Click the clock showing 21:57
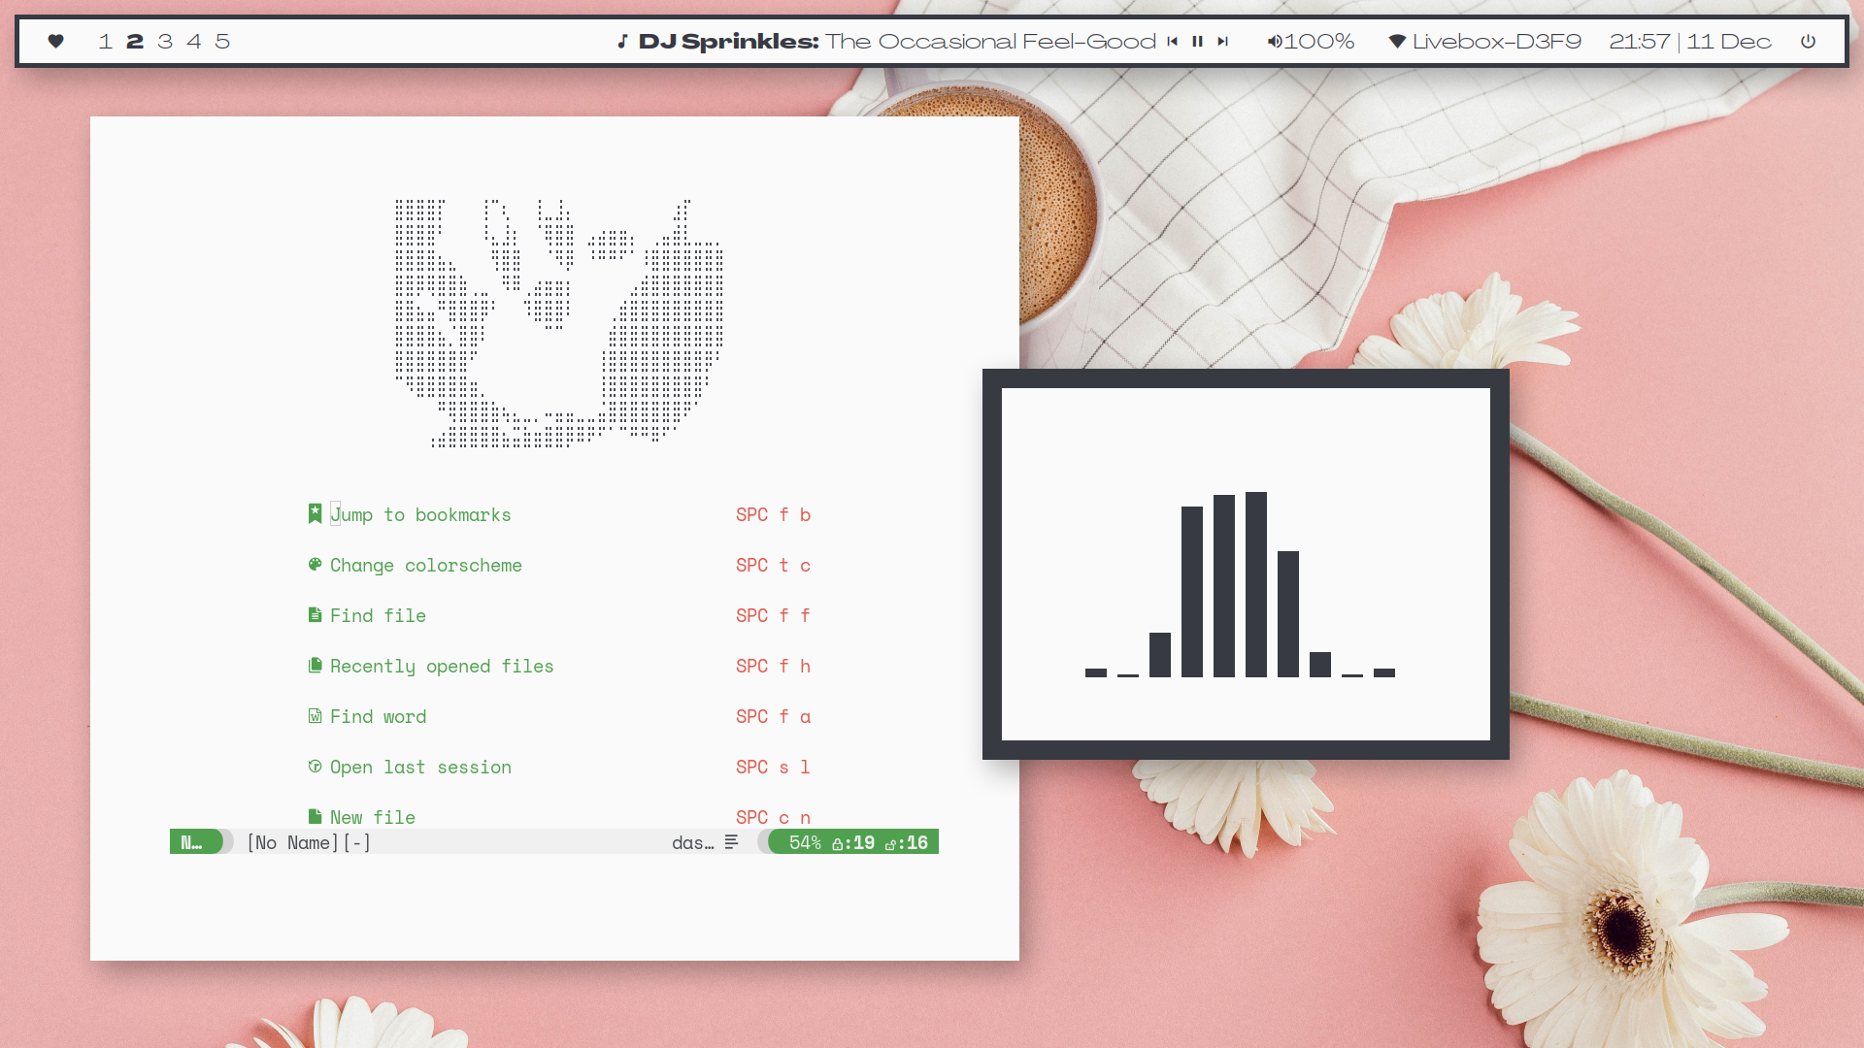 (1639, 41)
